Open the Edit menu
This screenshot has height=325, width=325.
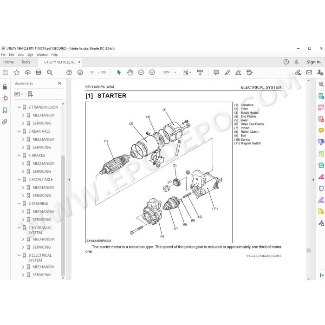pos(12,55)
